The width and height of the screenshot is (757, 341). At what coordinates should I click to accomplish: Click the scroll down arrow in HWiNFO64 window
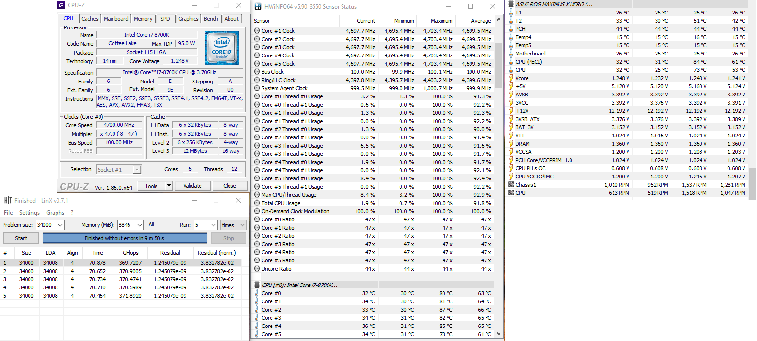499,333
